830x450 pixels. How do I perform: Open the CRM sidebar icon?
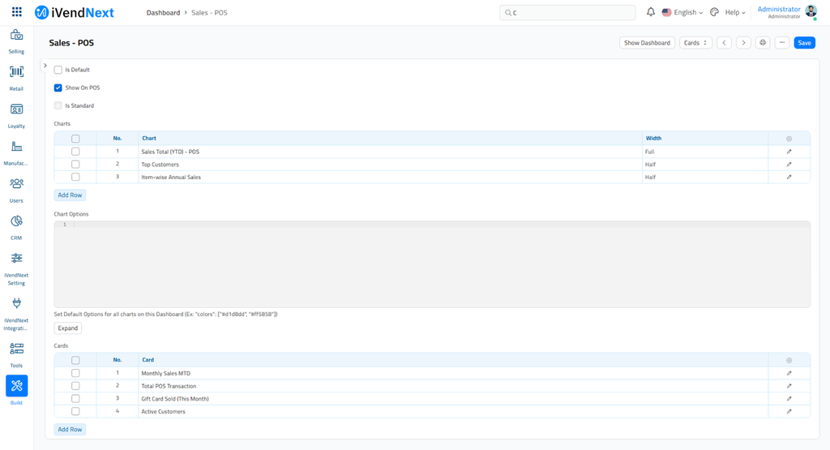pyautogui.click(x=16, y=221)
